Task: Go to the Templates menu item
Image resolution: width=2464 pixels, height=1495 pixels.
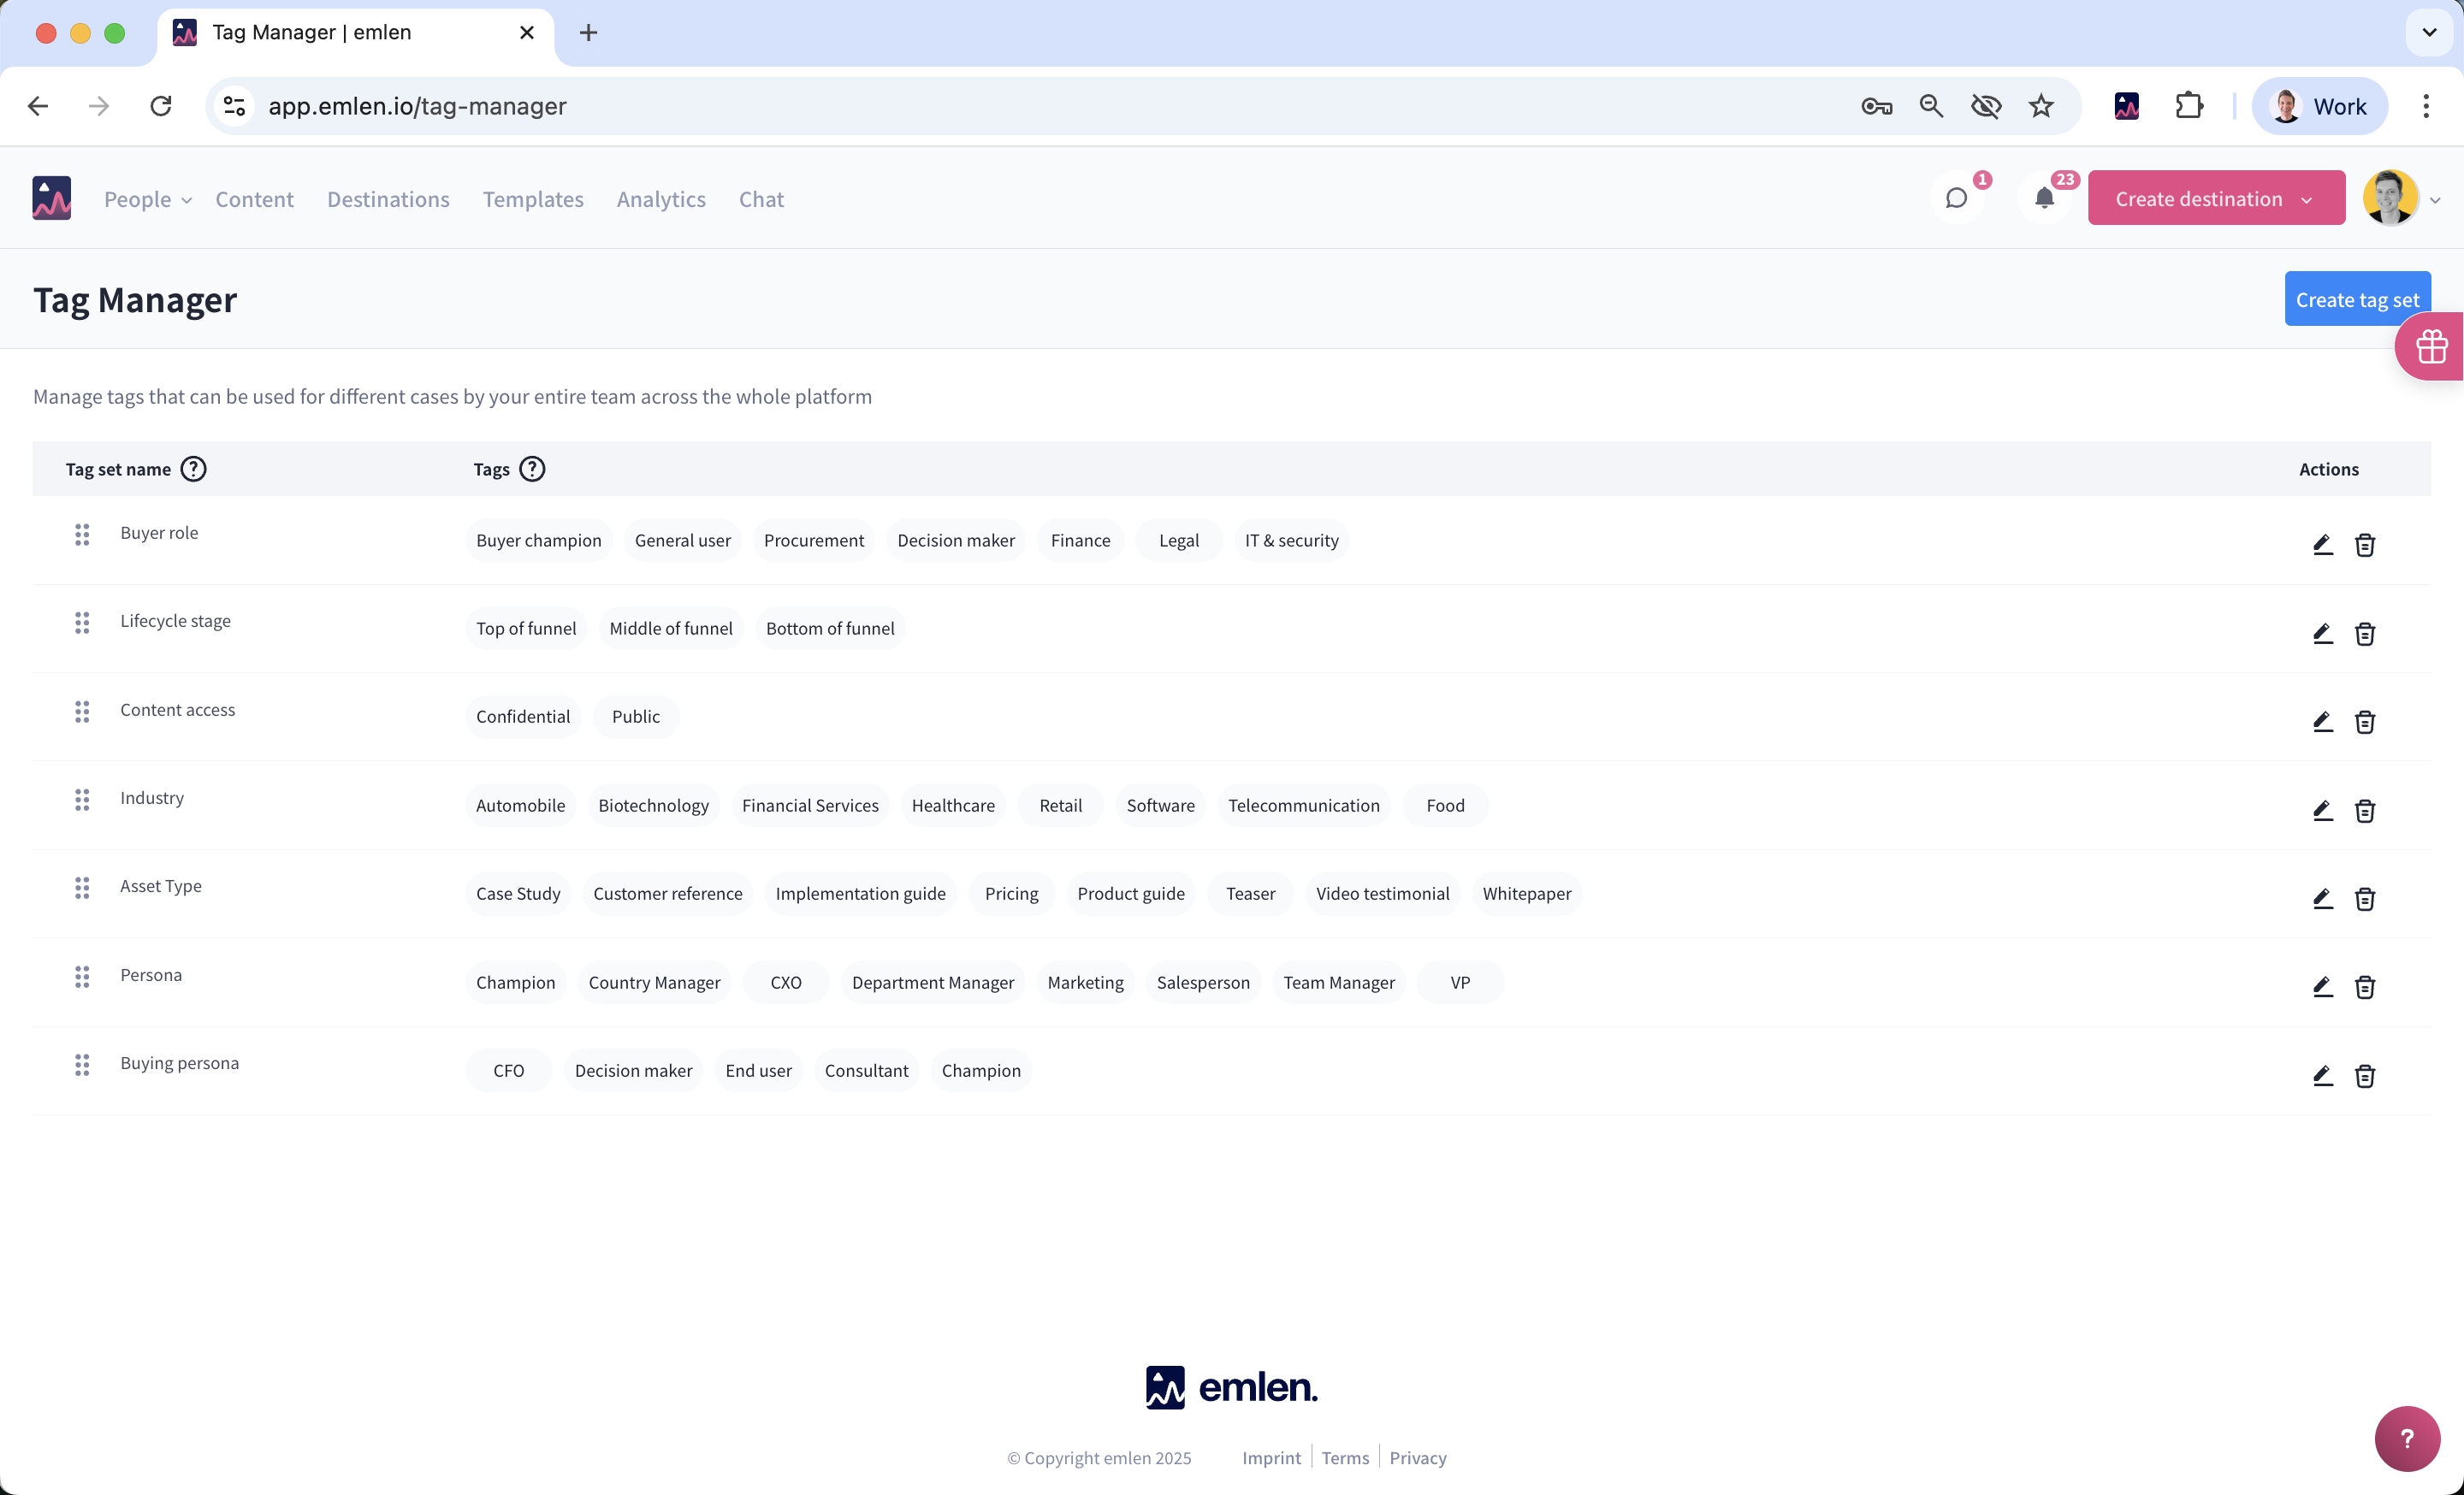Action: [532, 199]
